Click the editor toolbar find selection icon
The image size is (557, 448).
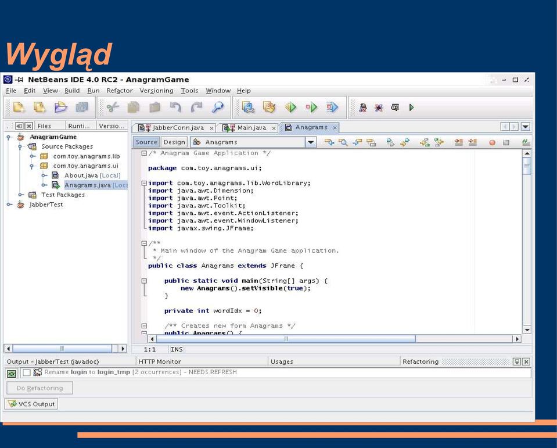tap(343, 142)
